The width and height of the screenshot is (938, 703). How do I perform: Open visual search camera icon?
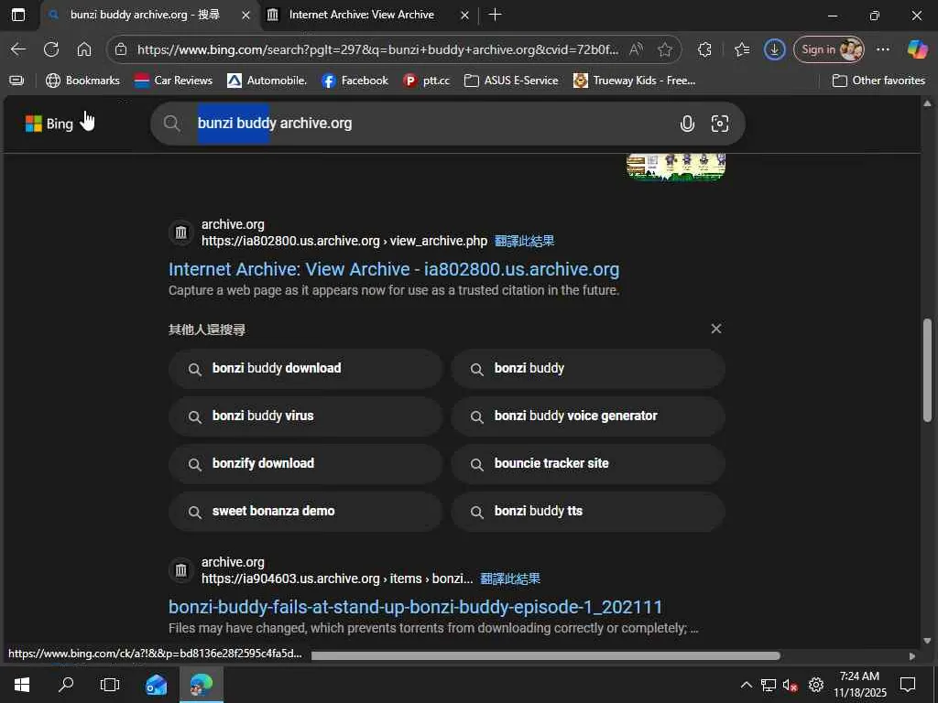point(720,124)
